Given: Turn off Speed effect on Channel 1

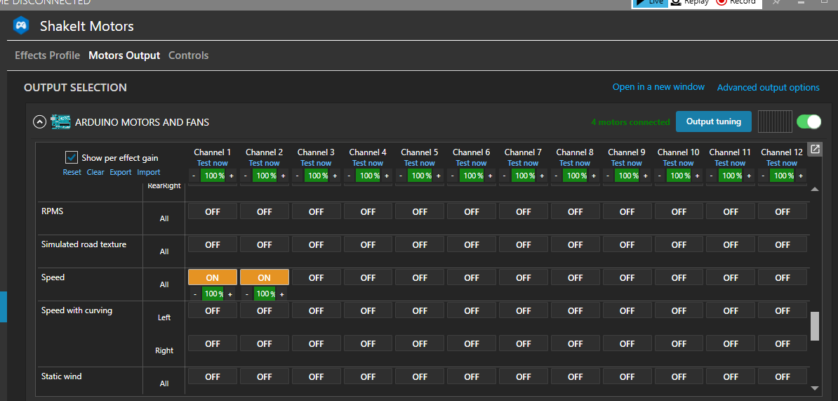Looking at the screenshot, I should pos(213,277).
